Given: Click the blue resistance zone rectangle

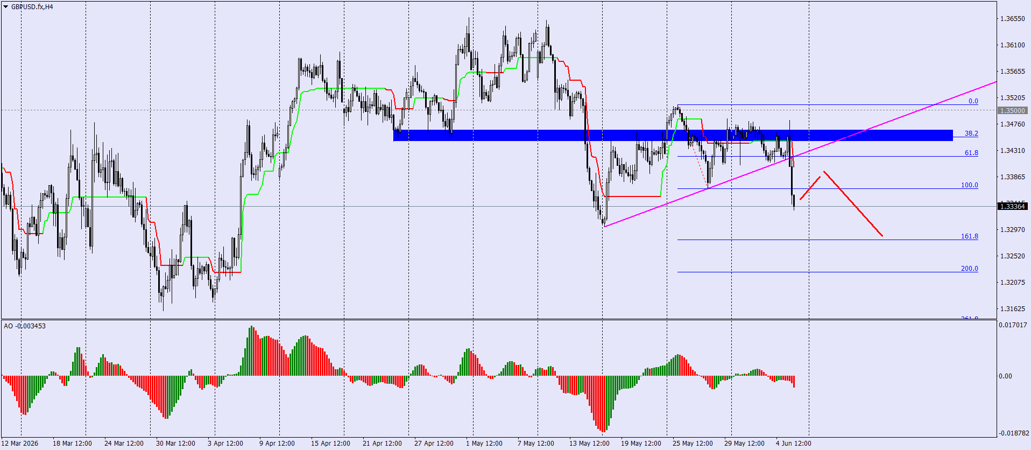Looking at the screenshot, I should [x=673, y=135].
